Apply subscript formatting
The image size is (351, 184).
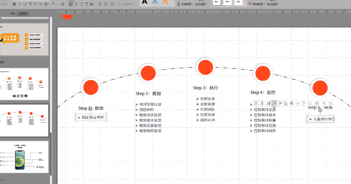point(41,4)
